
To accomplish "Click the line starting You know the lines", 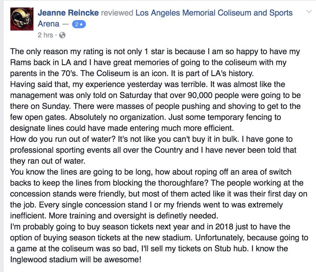I will coord(151,172).
